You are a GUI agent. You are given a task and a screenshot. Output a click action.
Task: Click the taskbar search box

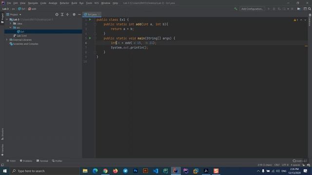[45, 171]
